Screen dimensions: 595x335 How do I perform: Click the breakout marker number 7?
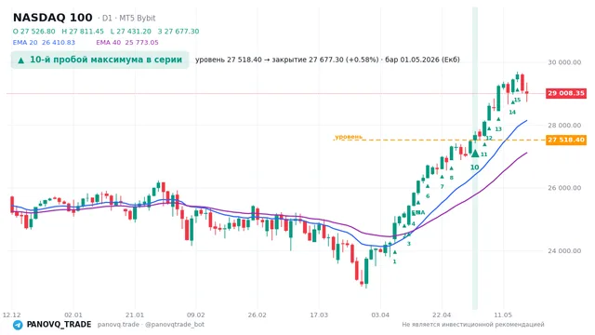442,186
